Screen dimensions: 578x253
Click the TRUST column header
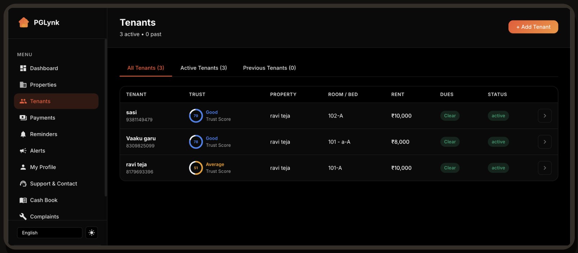click(x=197, y=94)
